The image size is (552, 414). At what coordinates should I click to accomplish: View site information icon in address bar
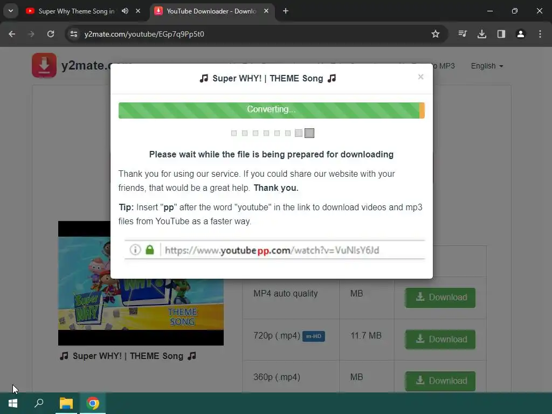tap(73, 34)
